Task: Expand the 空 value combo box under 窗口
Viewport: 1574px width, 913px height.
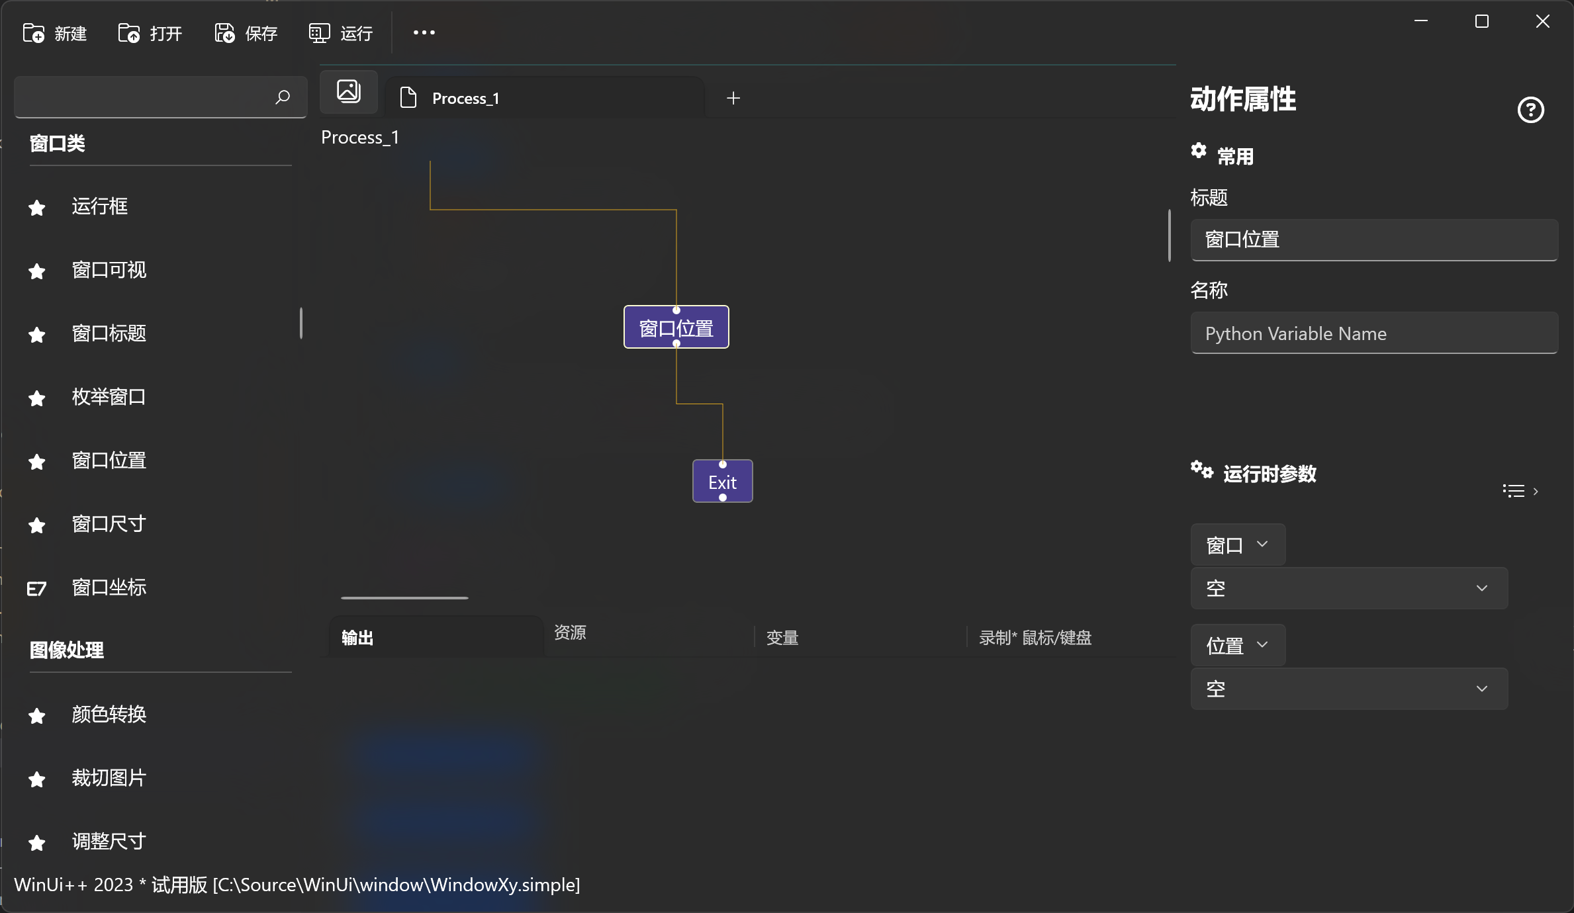Action: click(x=1349, y=588)
